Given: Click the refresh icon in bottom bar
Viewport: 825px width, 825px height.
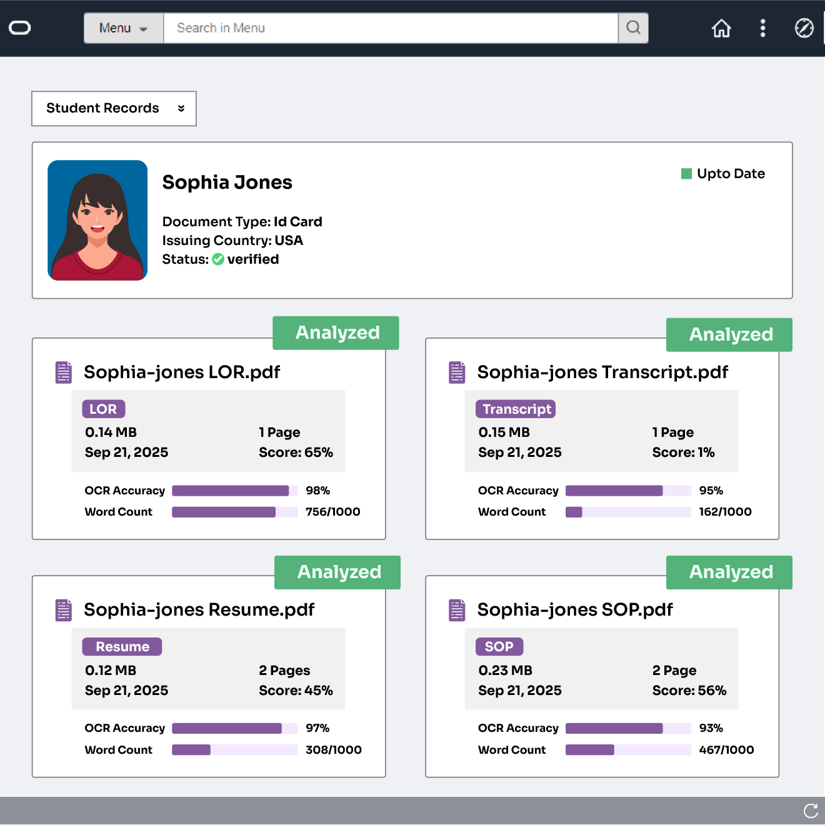Looking at the screenshot, I should coord(811,811).
